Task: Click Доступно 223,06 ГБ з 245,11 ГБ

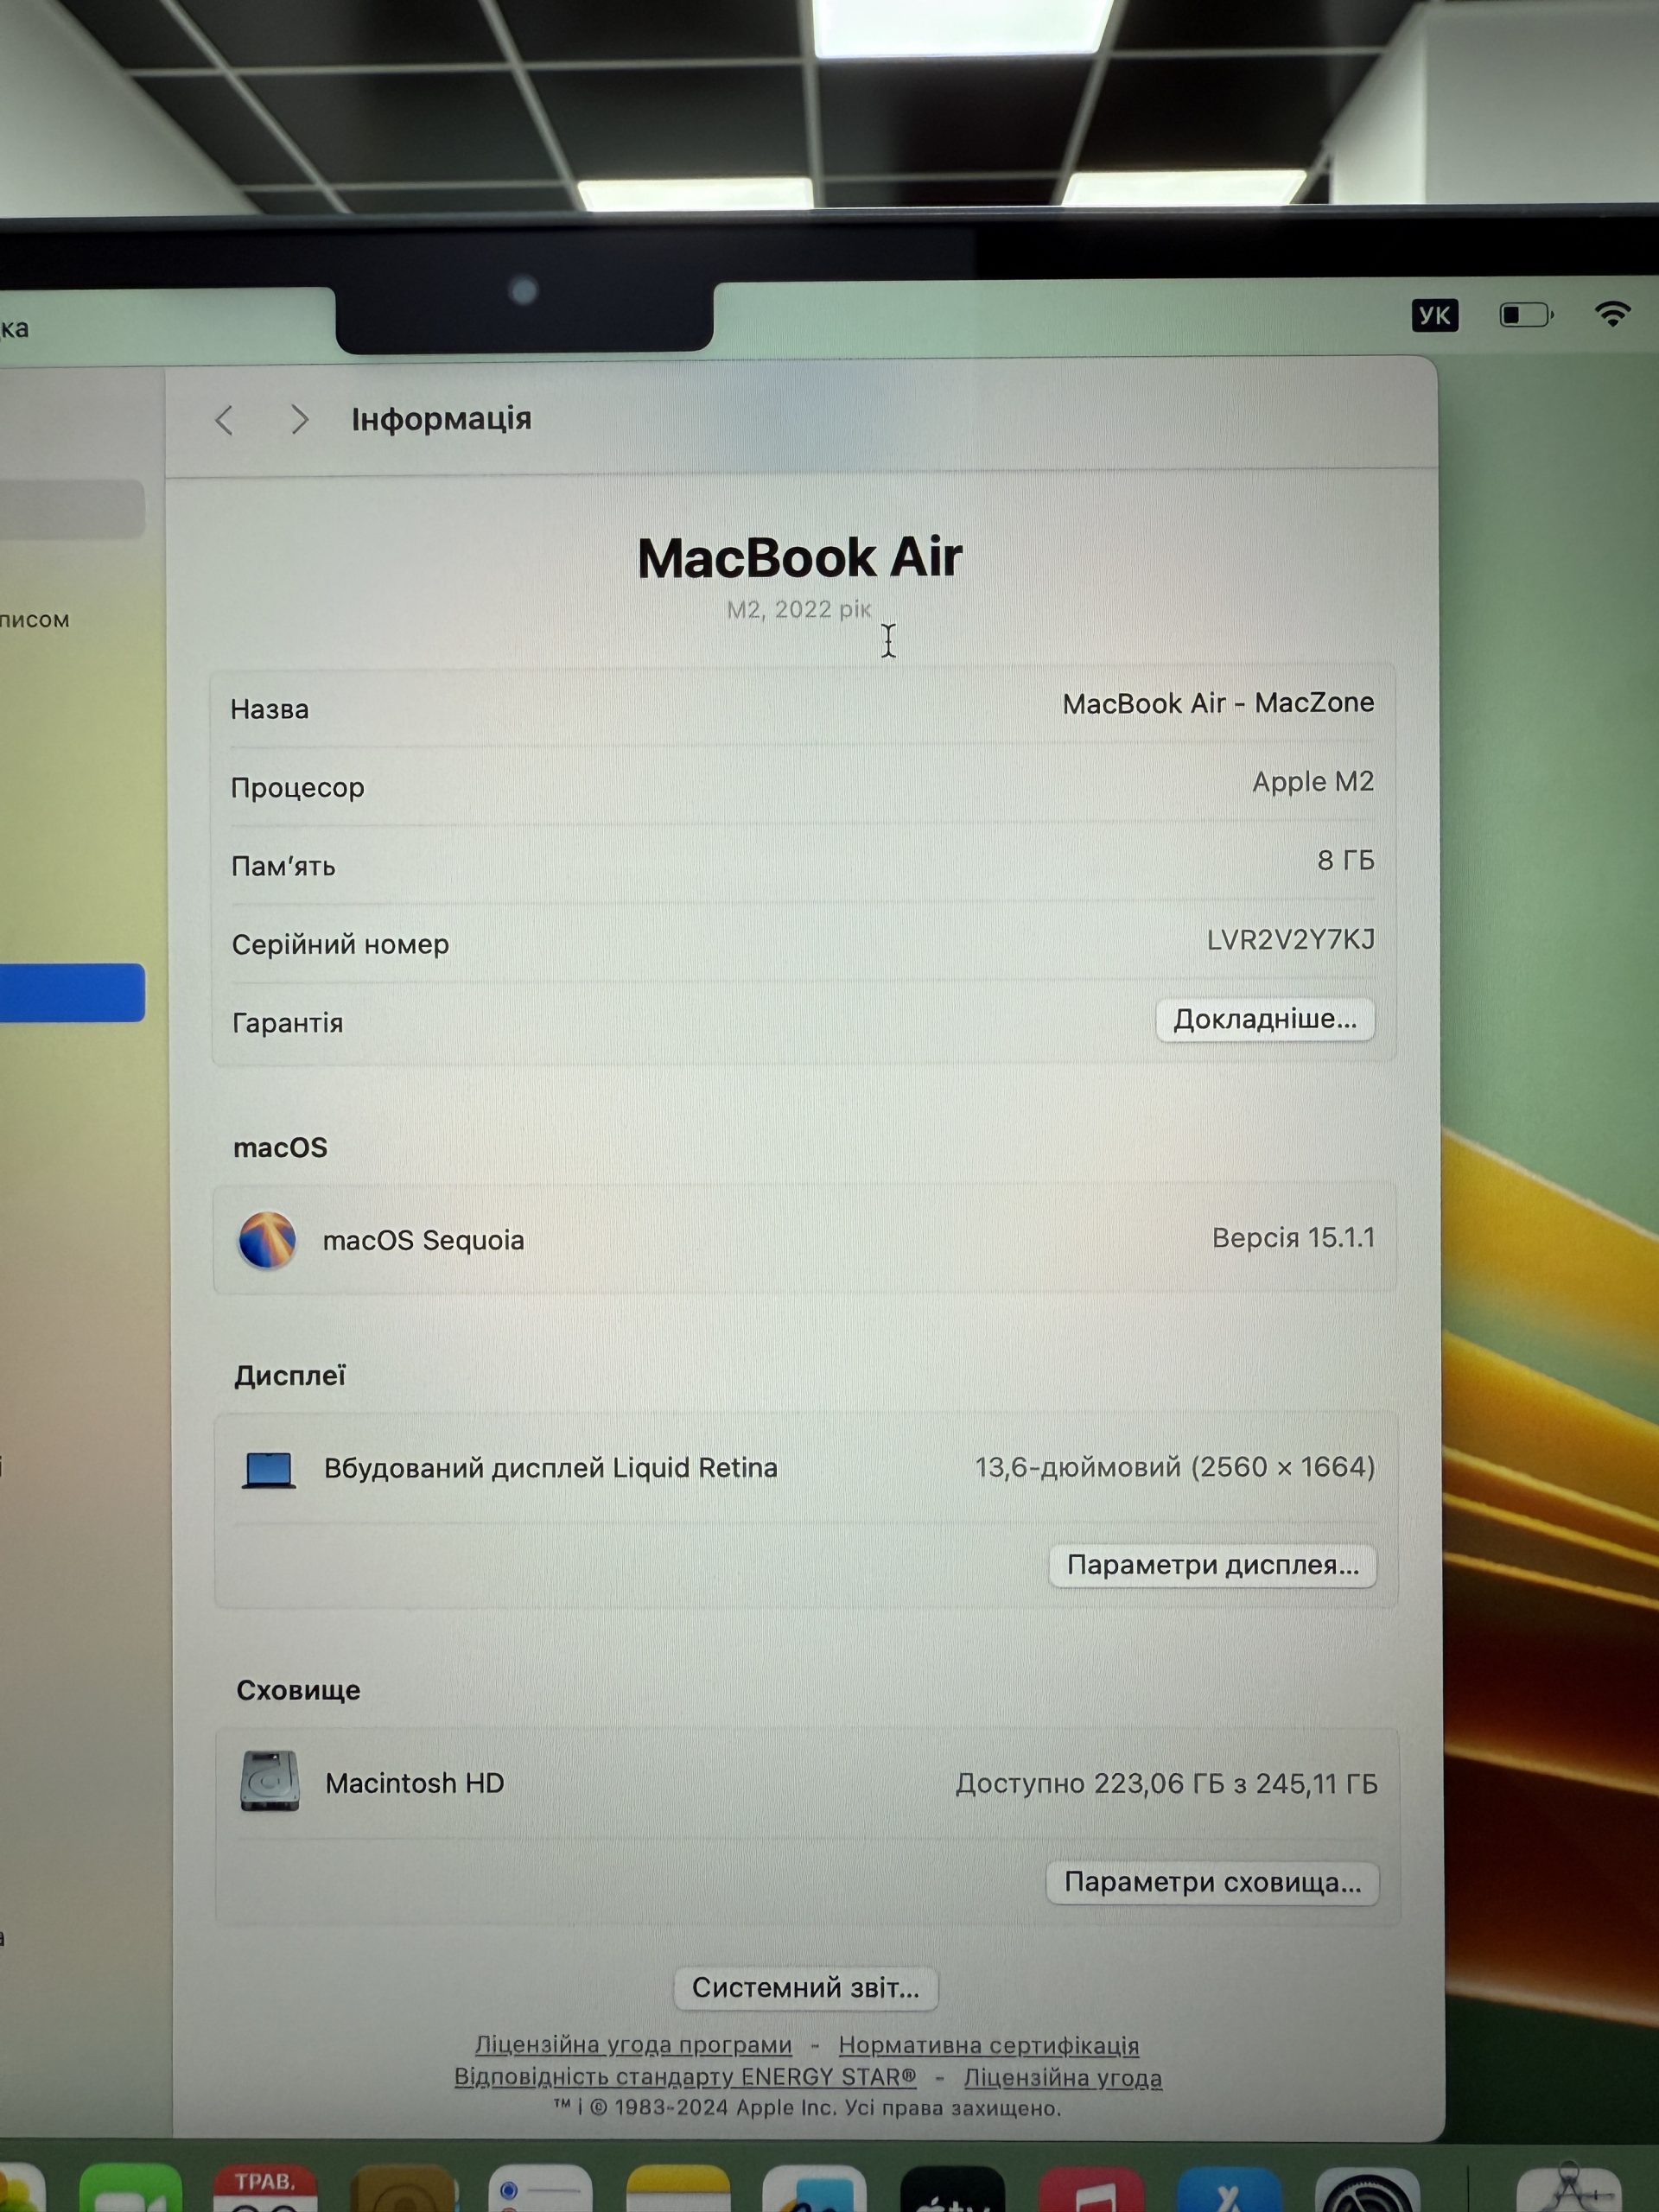Action: click(x=1167, y=1783)
